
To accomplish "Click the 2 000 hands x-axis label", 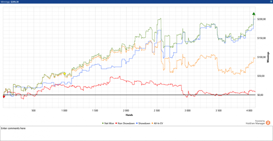I will coord(126,110).
